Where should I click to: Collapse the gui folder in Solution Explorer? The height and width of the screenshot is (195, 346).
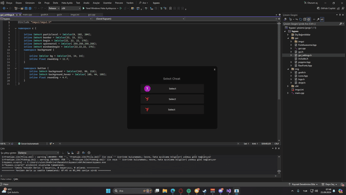click(288, 38)
